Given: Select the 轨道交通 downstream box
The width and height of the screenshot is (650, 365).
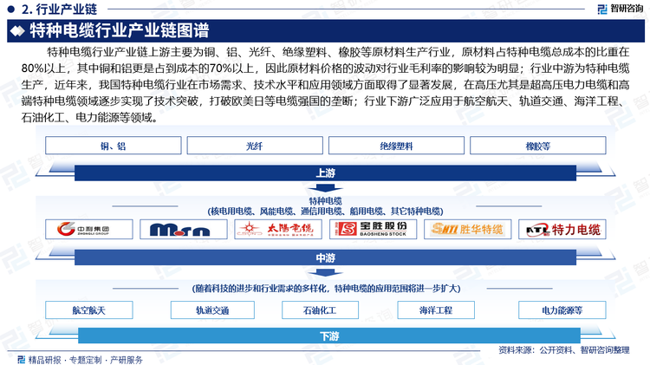Looking at the screenshot, I should [x=212, y=310].
